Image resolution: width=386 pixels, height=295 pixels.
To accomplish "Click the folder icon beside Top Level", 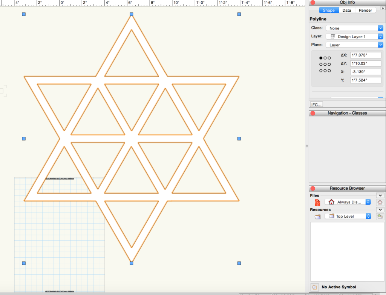I will pyautogui.click(x=317, y=217).
